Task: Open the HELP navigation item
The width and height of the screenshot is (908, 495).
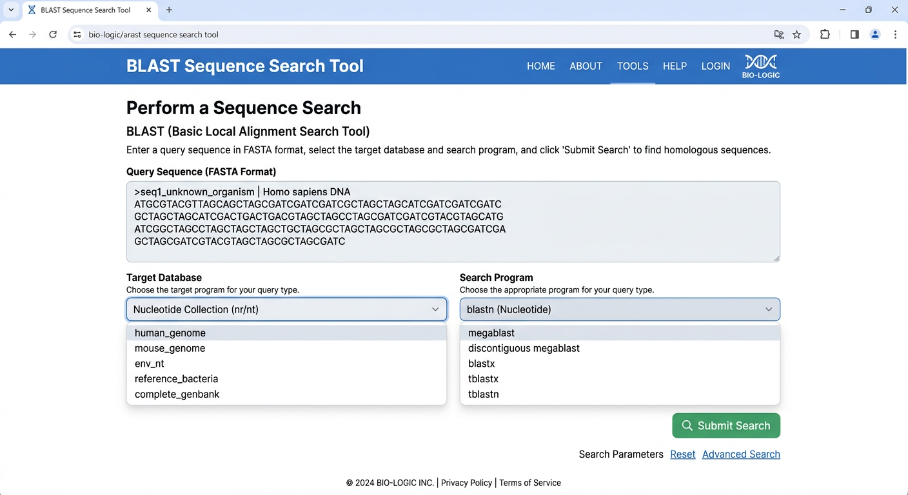Action: point(675,66)
